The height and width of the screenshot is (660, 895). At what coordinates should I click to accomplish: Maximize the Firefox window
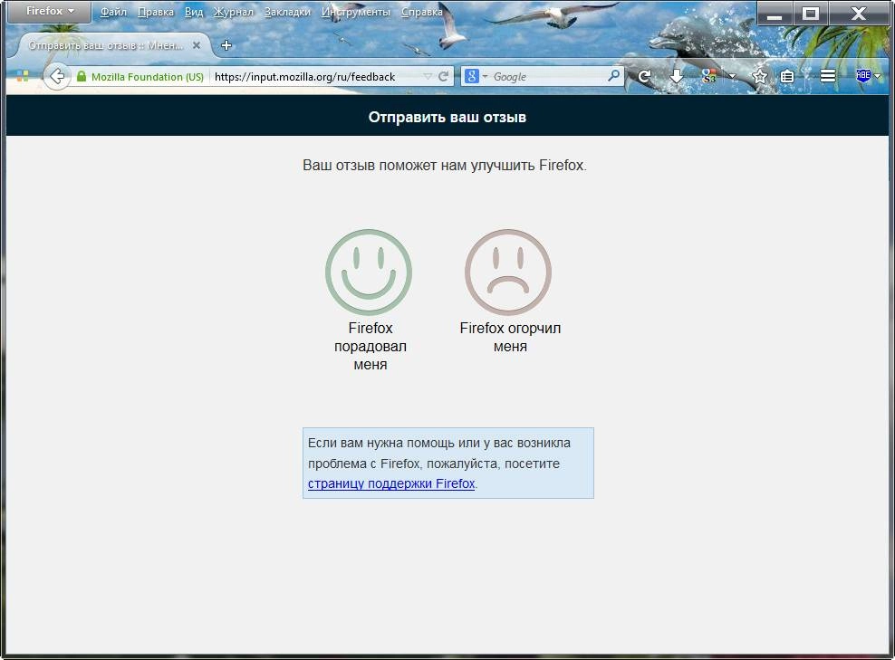[811, 14]
